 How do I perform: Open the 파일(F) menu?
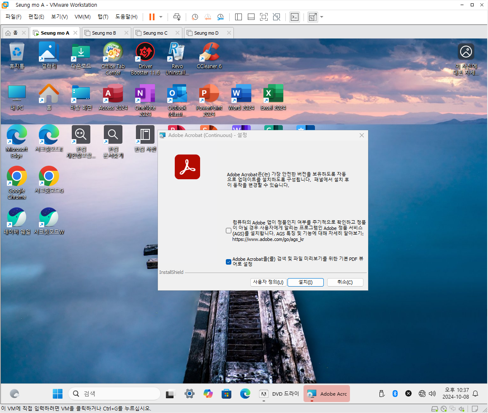tap(14, 17)
